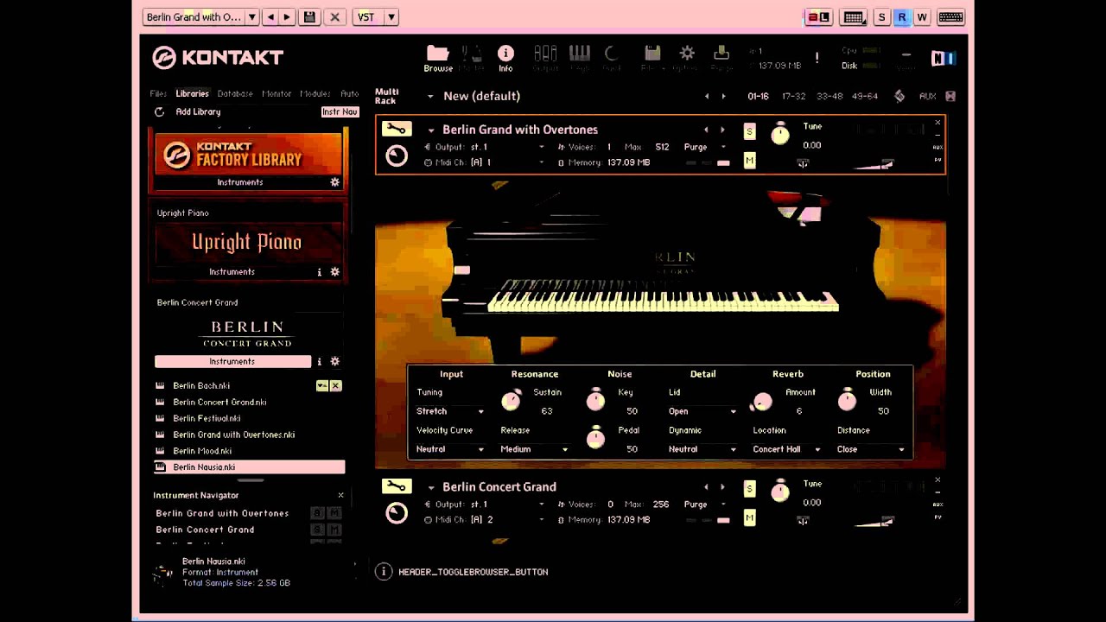This screenshot has width=1106, height=622.
Task: Open the Distance Close dropdown
Action: pyautogui.click(x=870, y=449)
